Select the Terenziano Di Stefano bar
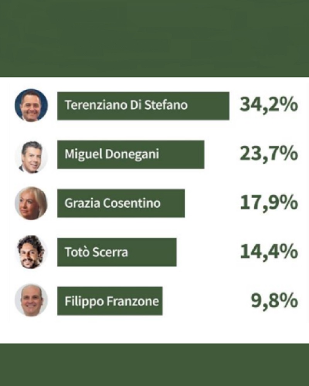The image size is (309, 386). pyautogui.click(x=143, y=106)
